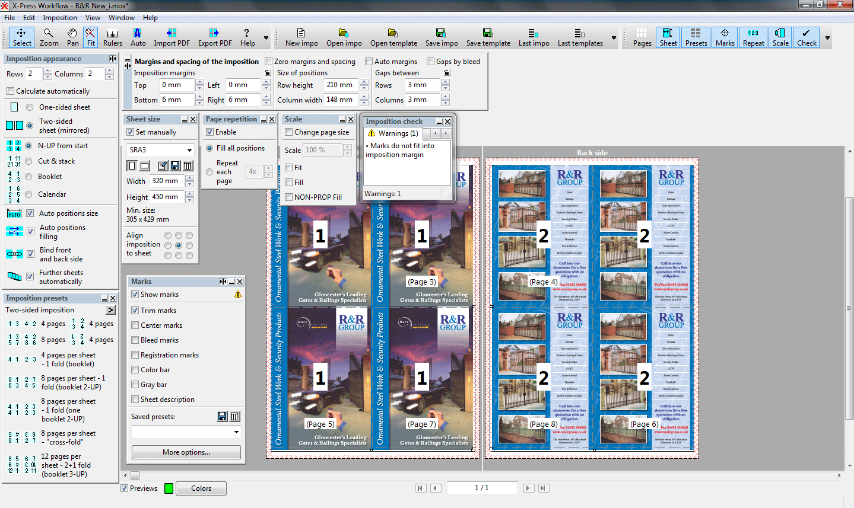The width and height of the screenshot is (854, 508).
Task: Jump to the last sheet
Action: (543, 488)
